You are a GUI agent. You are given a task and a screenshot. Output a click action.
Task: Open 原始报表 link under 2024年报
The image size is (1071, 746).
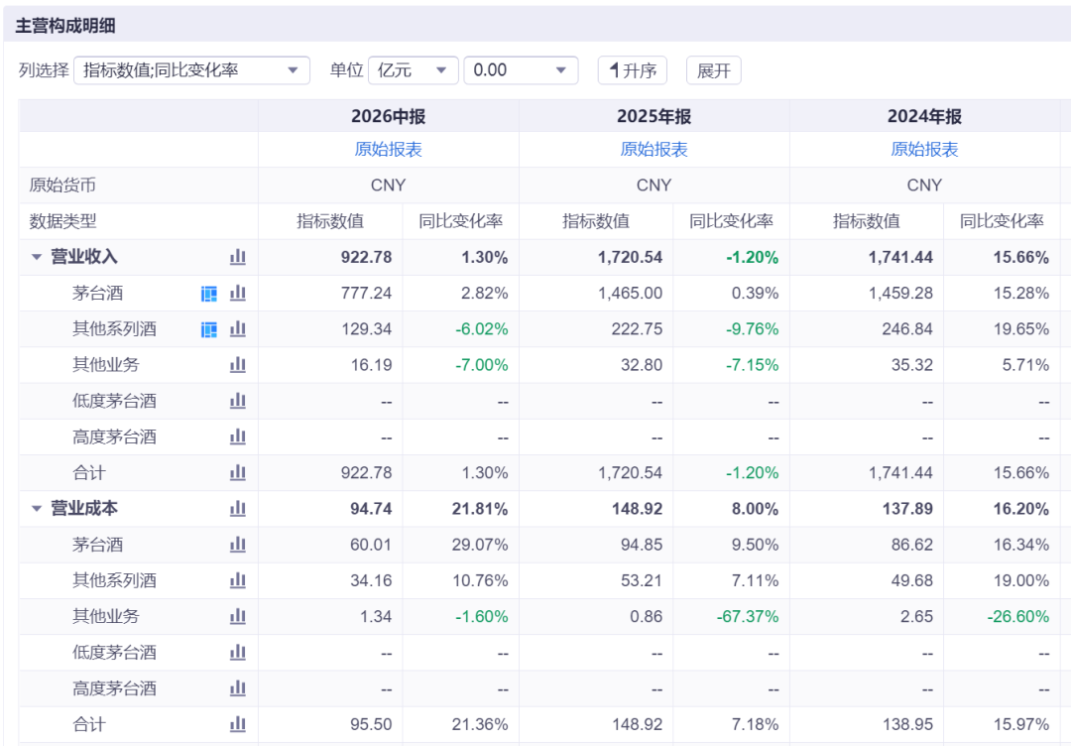pyautogui.click(x=924, y=150)
